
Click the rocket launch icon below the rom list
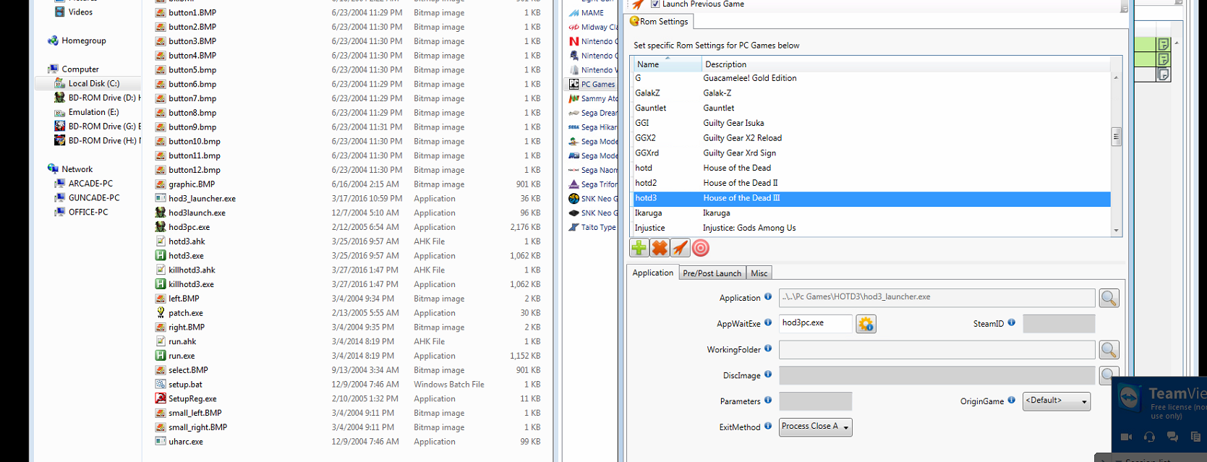[680, 248]
